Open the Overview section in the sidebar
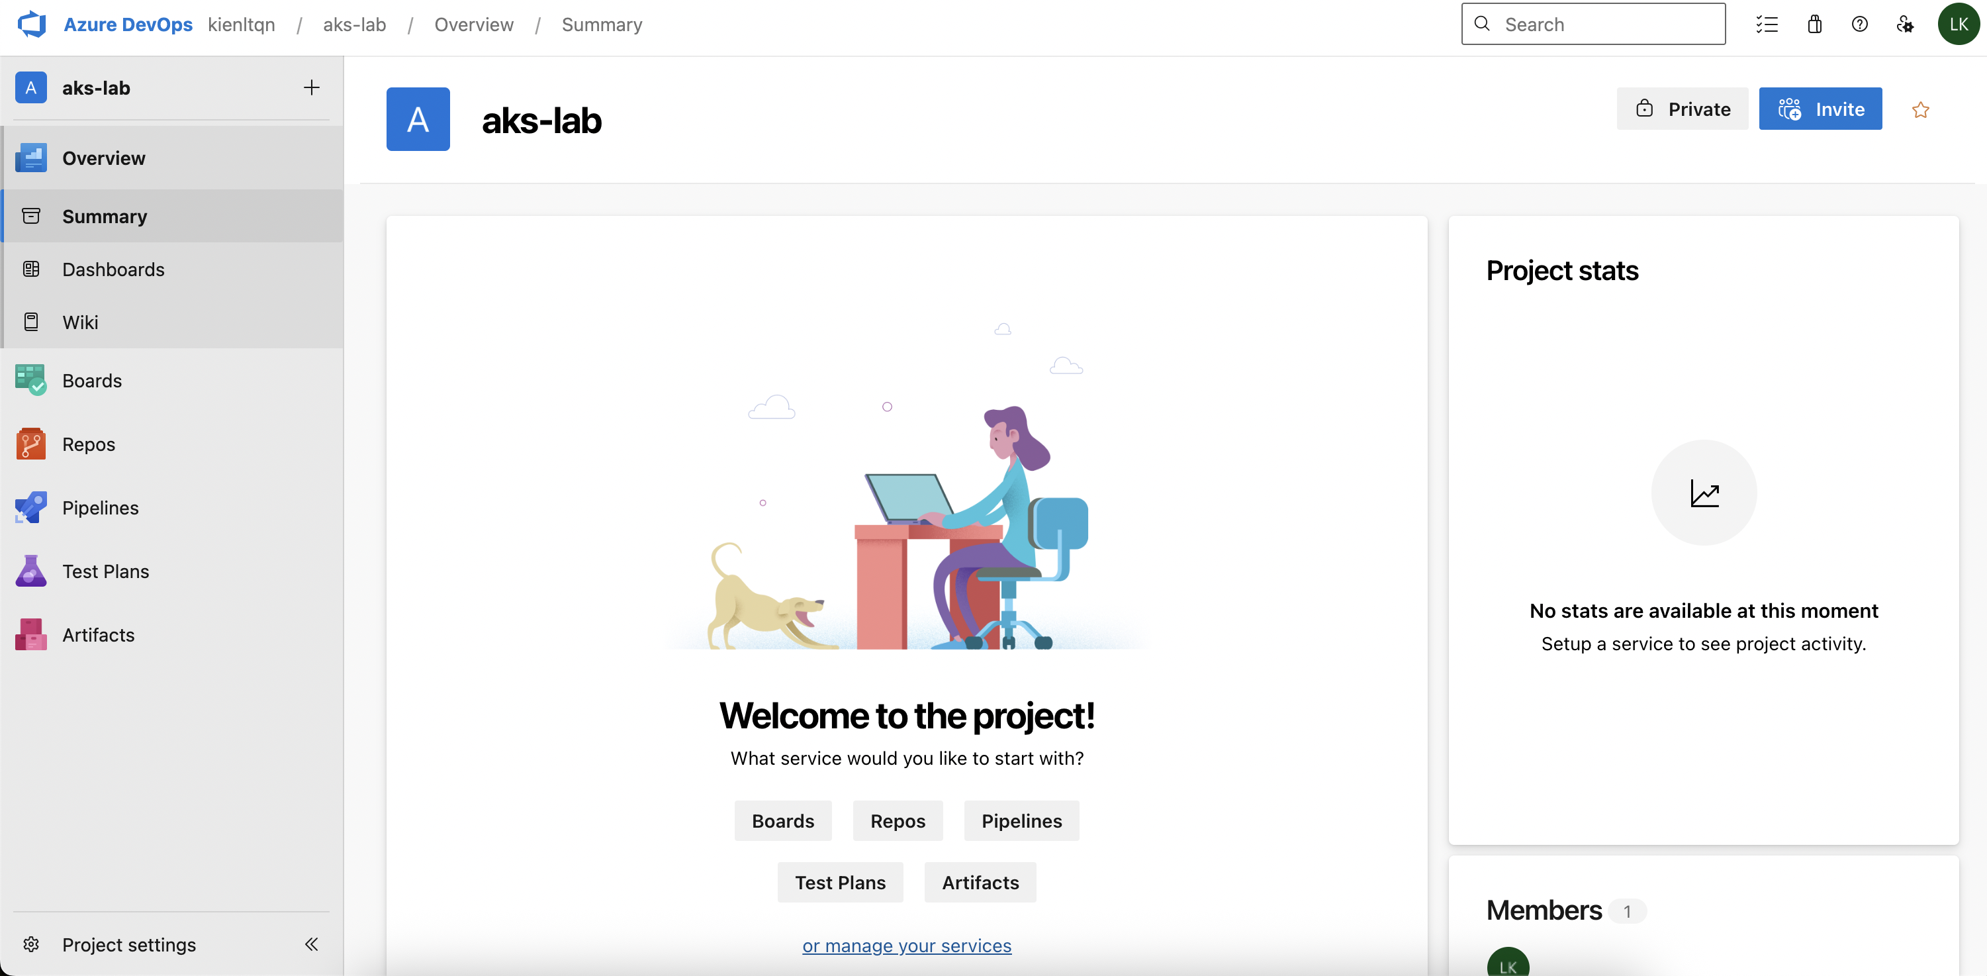The height and width of the screenshot is (976, 1987). [x=173, y=158]
